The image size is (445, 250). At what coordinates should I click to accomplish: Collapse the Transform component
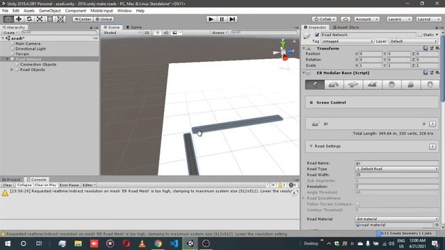tap(304, 49)
